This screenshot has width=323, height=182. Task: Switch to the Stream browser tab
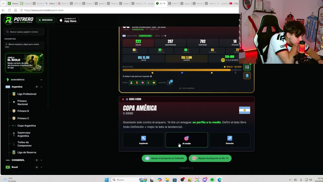click(x=13, y=4)
